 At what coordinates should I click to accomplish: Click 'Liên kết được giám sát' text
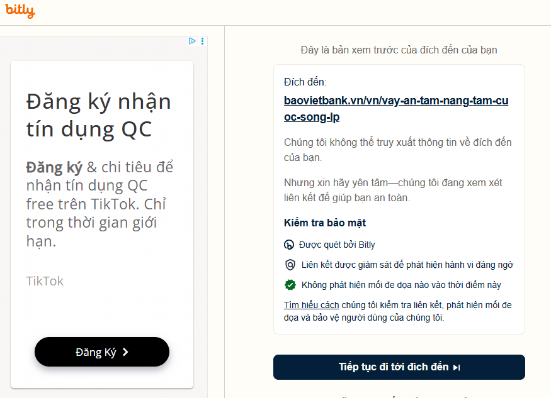click(407, 265)
